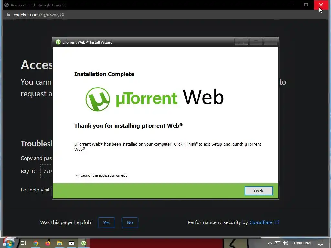Click the lock icon in Chrome address bar

pyautogui.click(x=8, y=15)
